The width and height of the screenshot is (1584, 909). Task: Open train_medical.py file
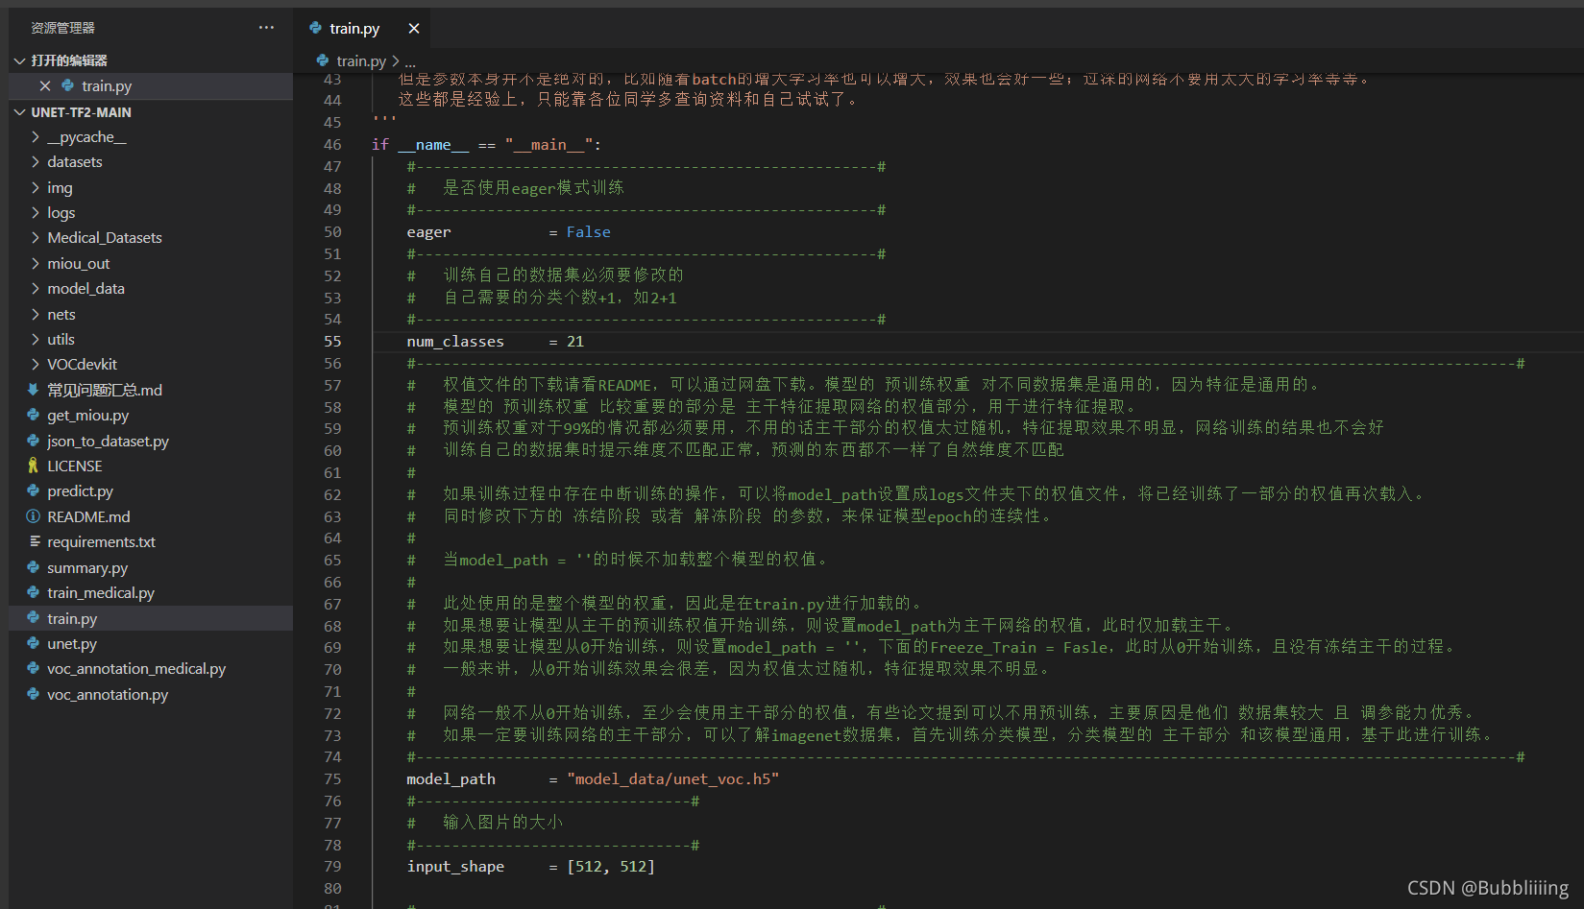101,592
